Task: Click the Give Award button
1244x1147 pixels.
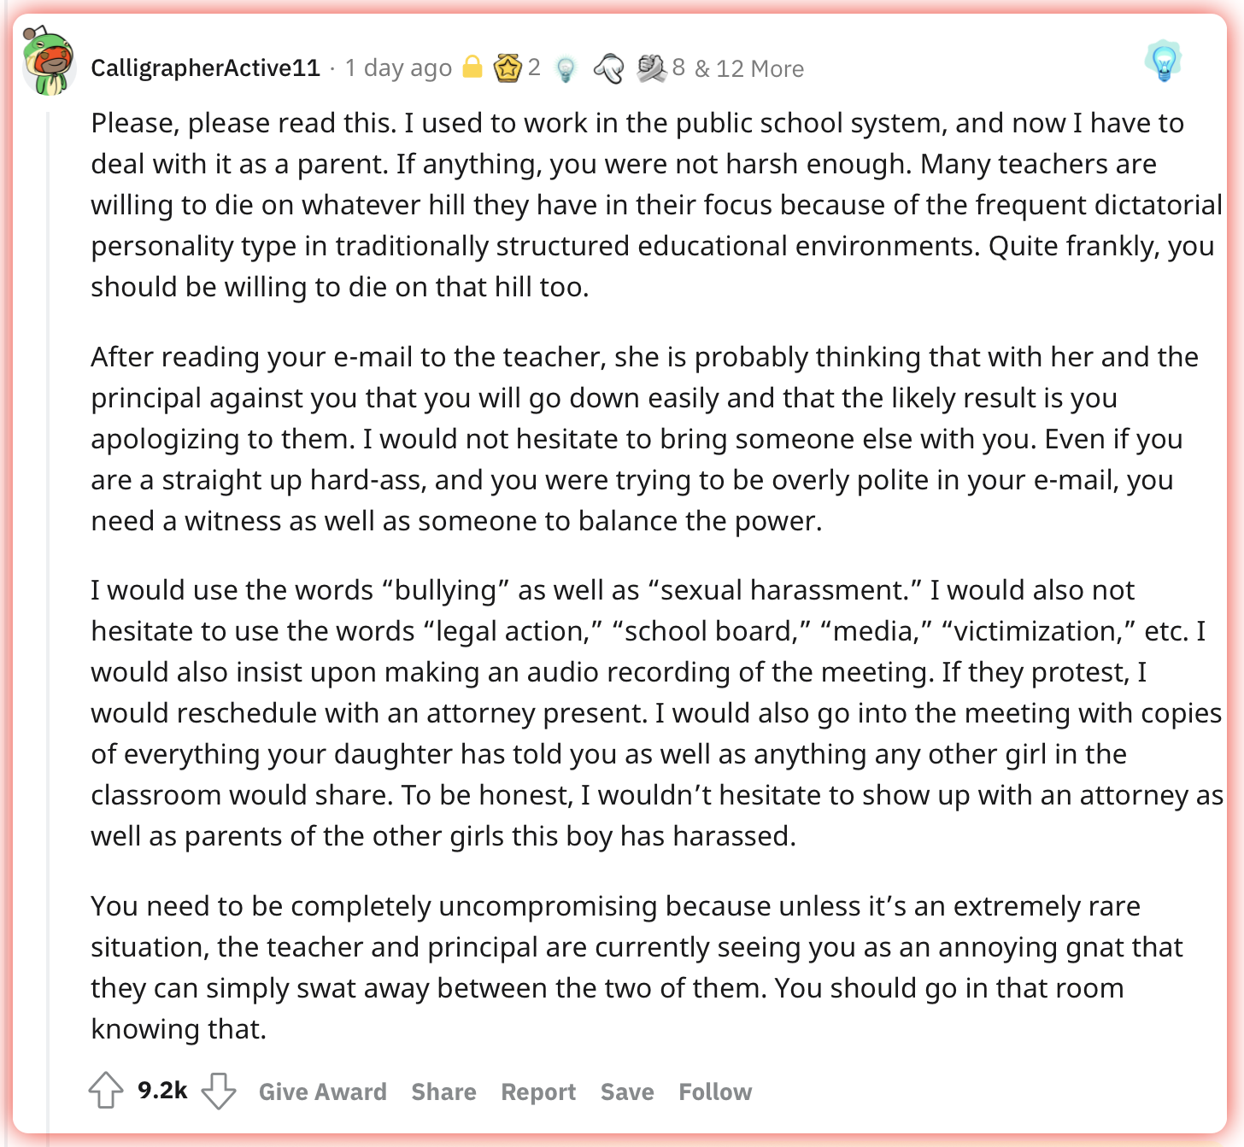Action: [323, 1091]
